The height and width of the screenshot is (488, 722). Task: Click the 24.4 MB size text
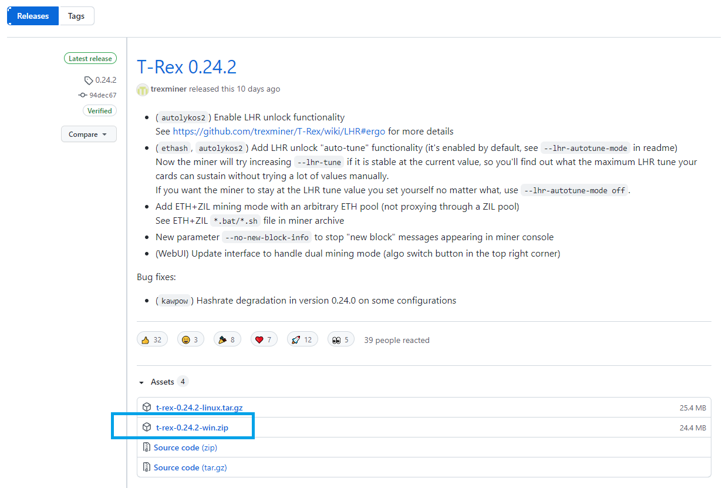click(x=693, y=428)
